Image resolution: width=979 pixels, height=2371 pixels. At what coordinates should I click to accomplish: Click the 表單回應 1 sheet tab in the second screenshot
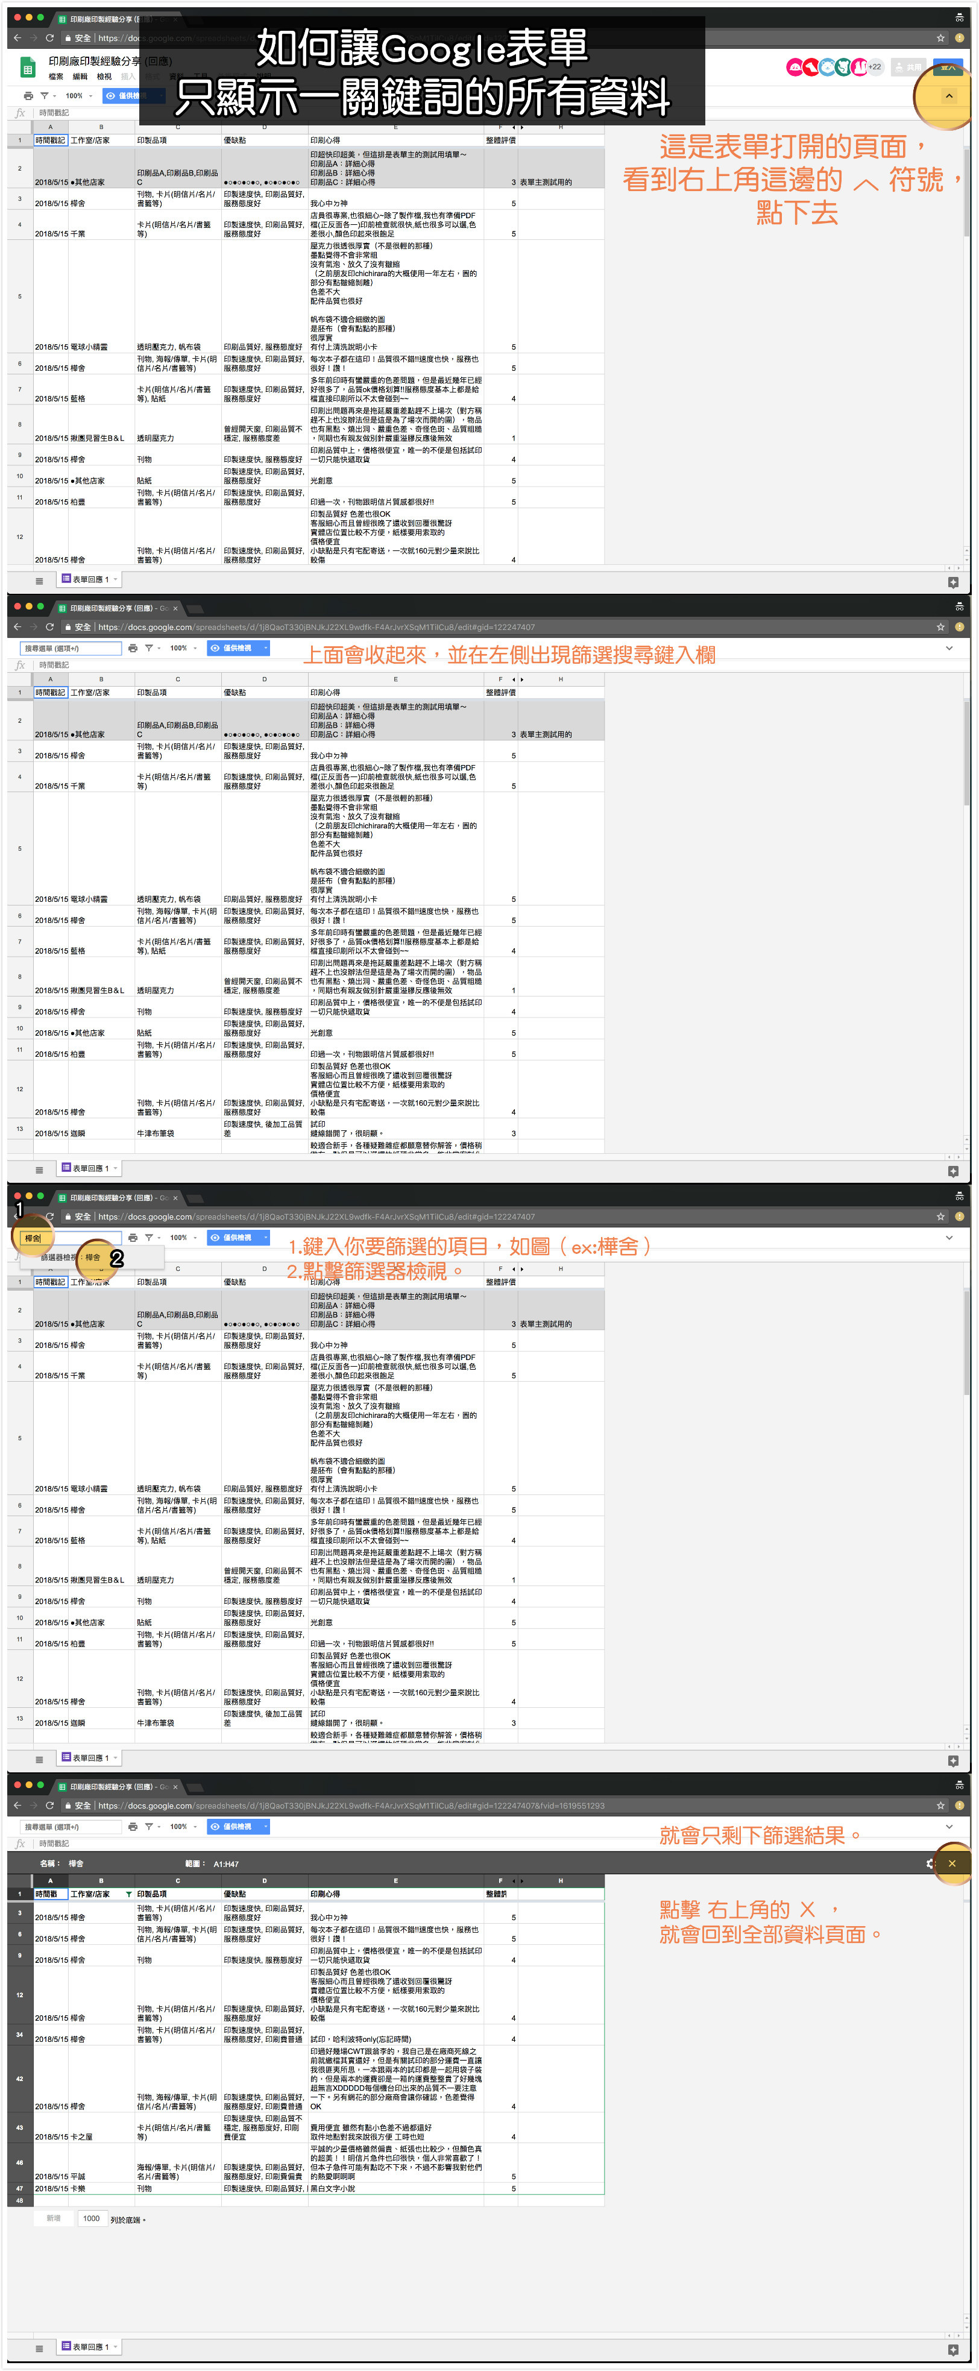pos(89,1168)
